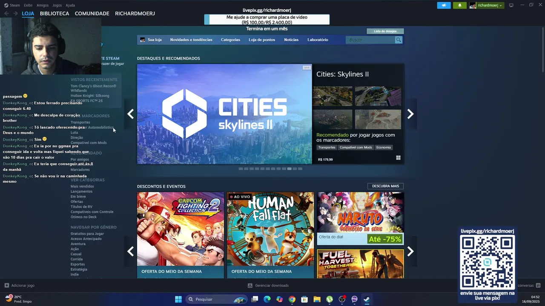Click the Gerenciar downloads icon

point(250,286)
